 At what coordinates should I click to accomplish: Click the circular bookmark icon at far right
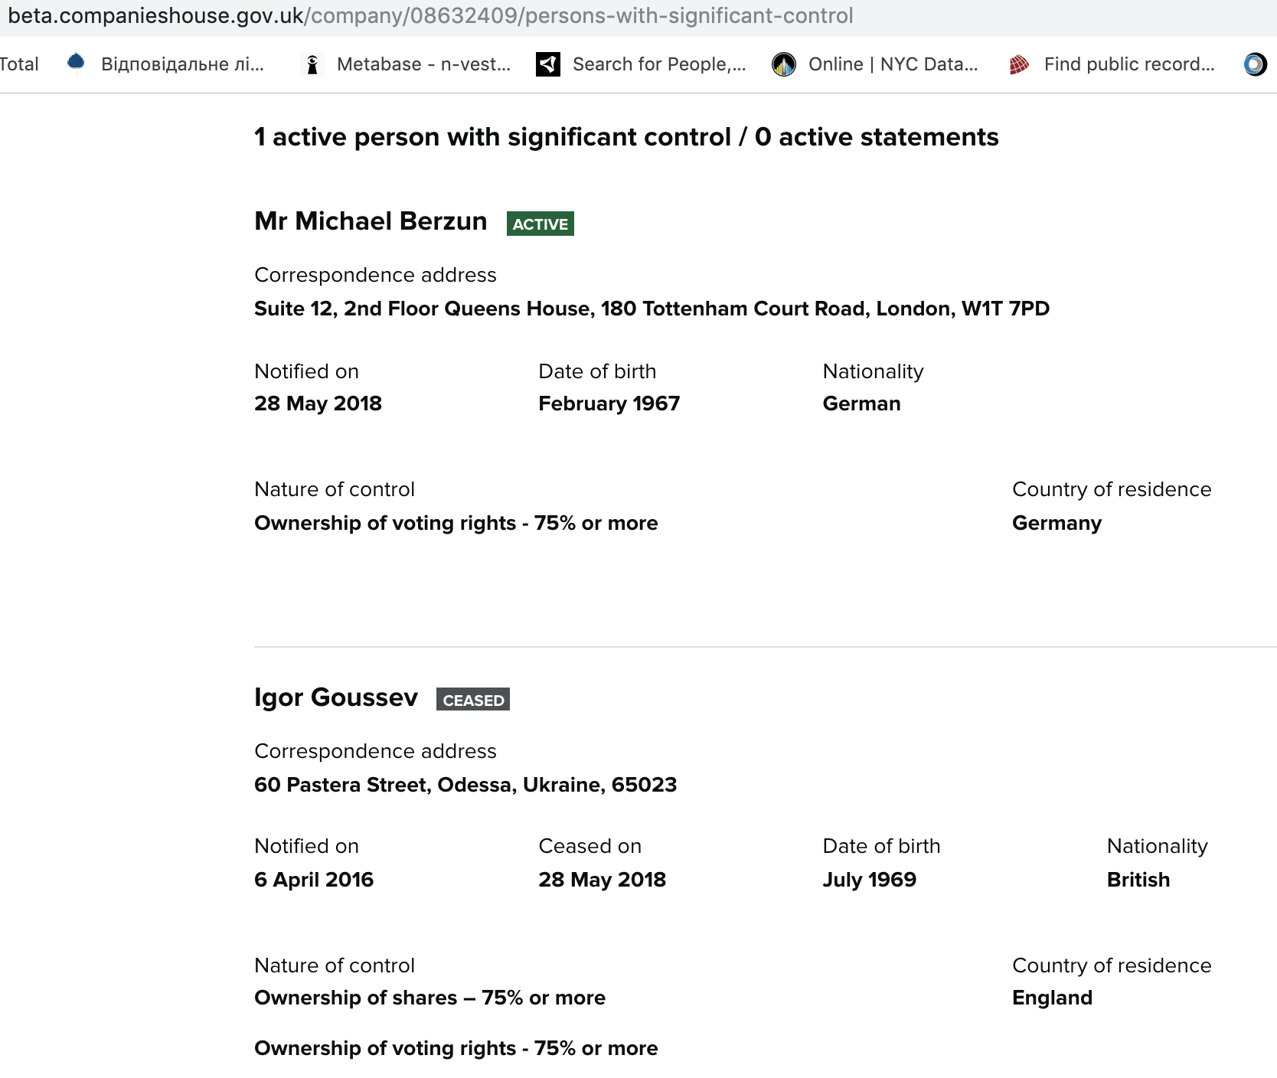click(x=1255, y=64)
